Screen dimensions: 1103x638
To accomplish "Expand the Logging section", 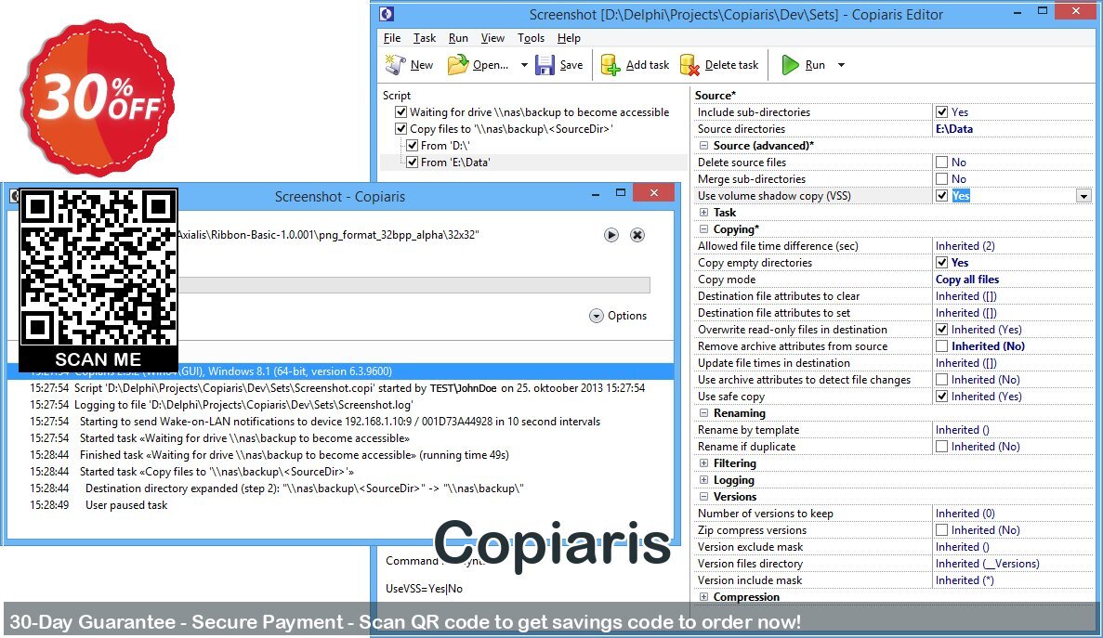I will click(x=703, y=480).
